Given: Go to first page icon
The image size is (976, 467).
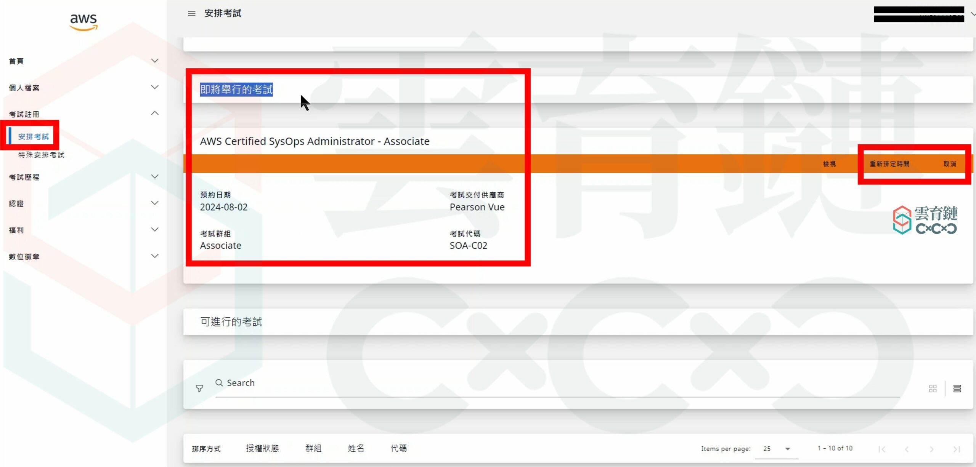Looking at the screenshot, I should [882, 449].
